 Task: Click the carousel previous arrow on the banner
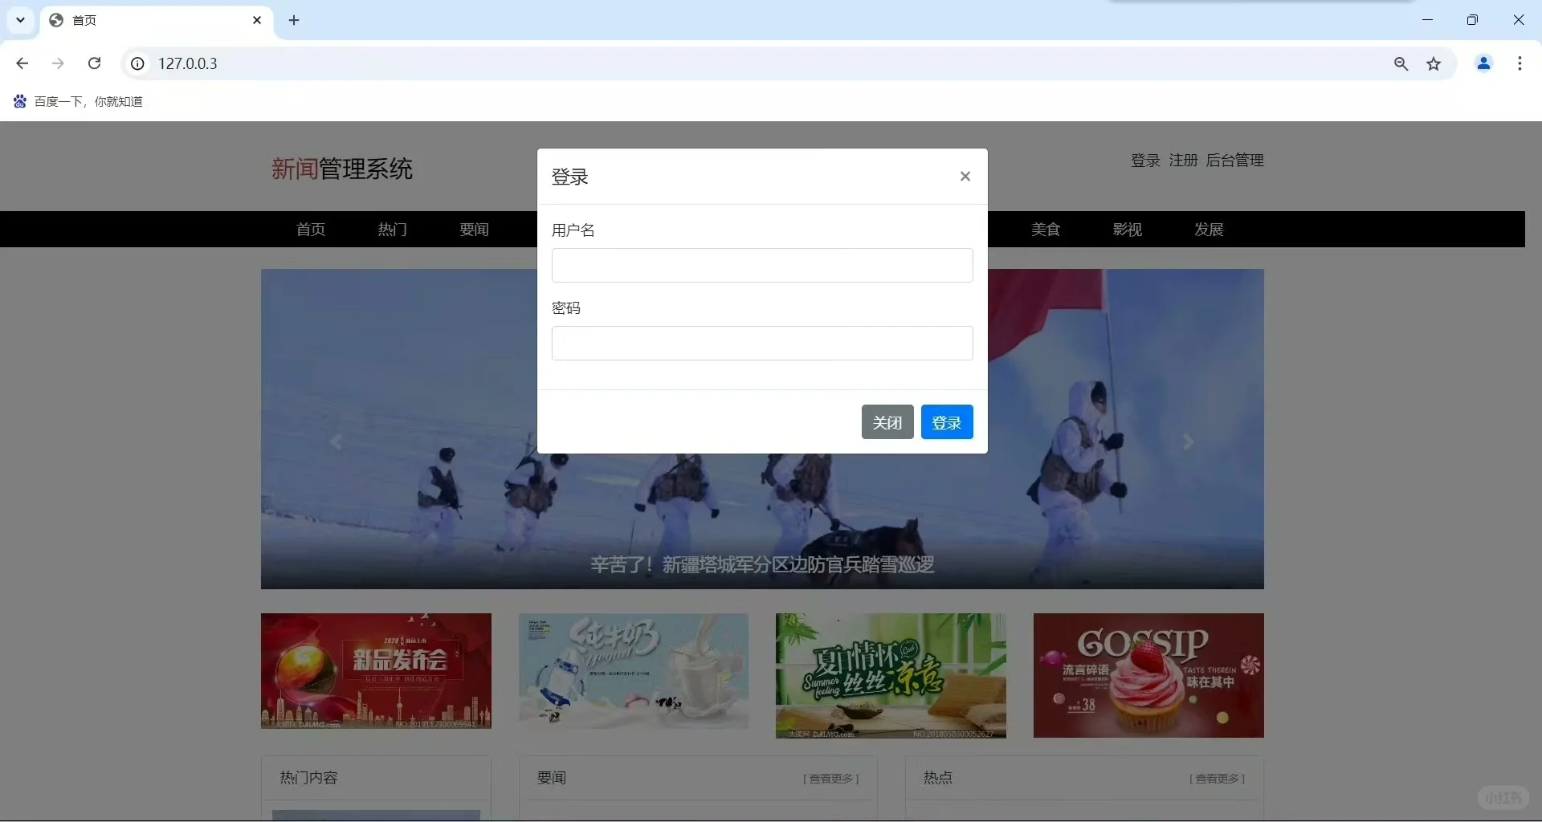click(x=337, y=442)
